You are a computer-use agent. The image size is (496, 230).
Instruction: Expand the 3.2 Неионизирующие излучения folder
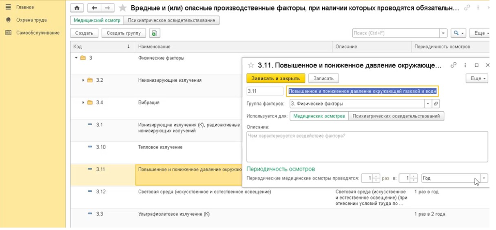click(x=84, y=80)
